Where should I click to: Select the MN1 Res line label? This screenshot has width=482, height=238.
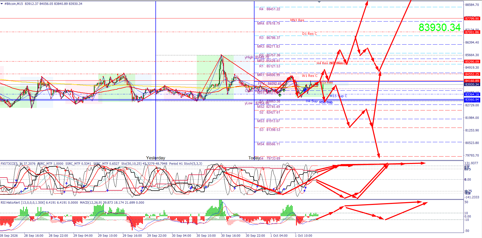click(297, 20)
